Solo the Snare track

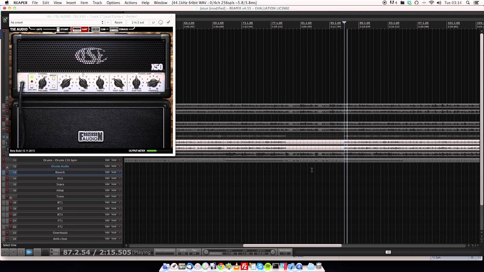click(107, 184)
